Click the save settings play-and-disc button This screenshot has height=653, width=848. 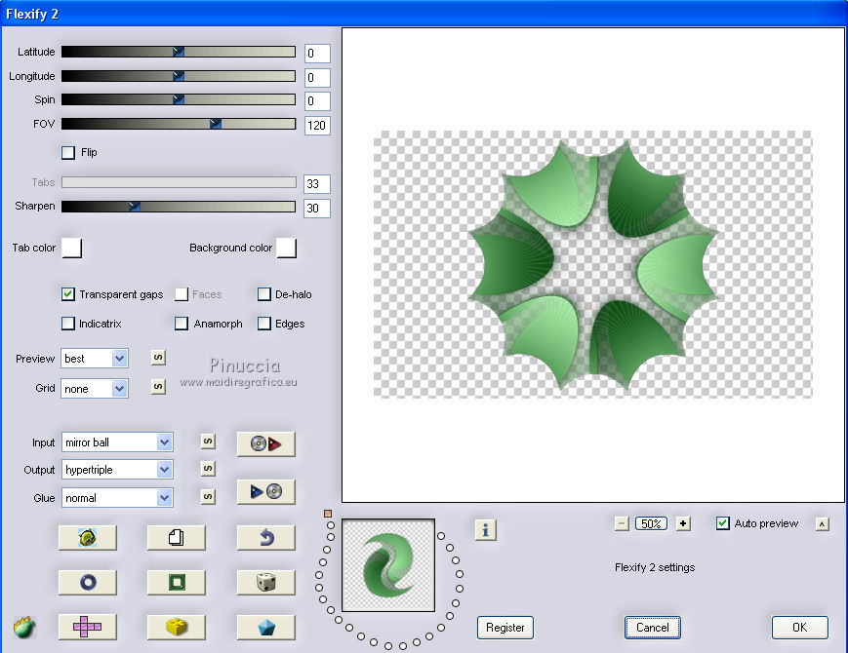266,491
